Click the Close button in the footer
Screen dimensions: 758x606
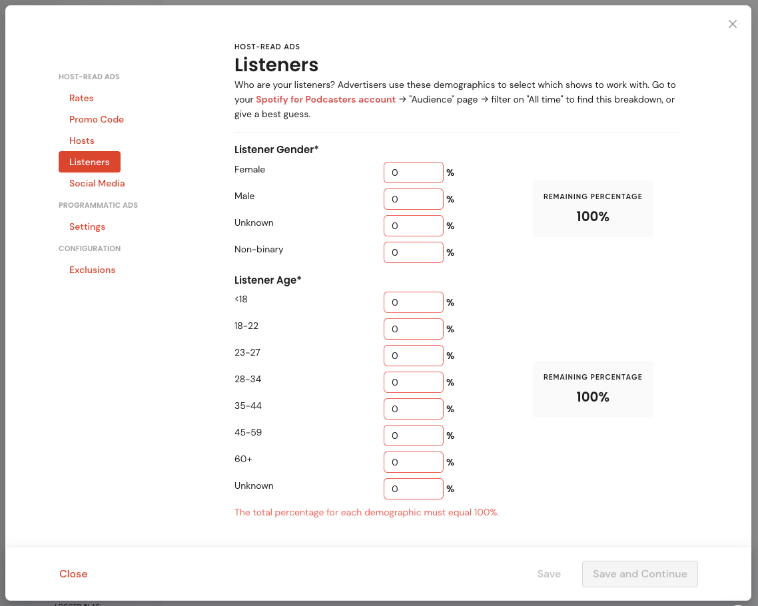pyautogui.click(x=73, y=573)
